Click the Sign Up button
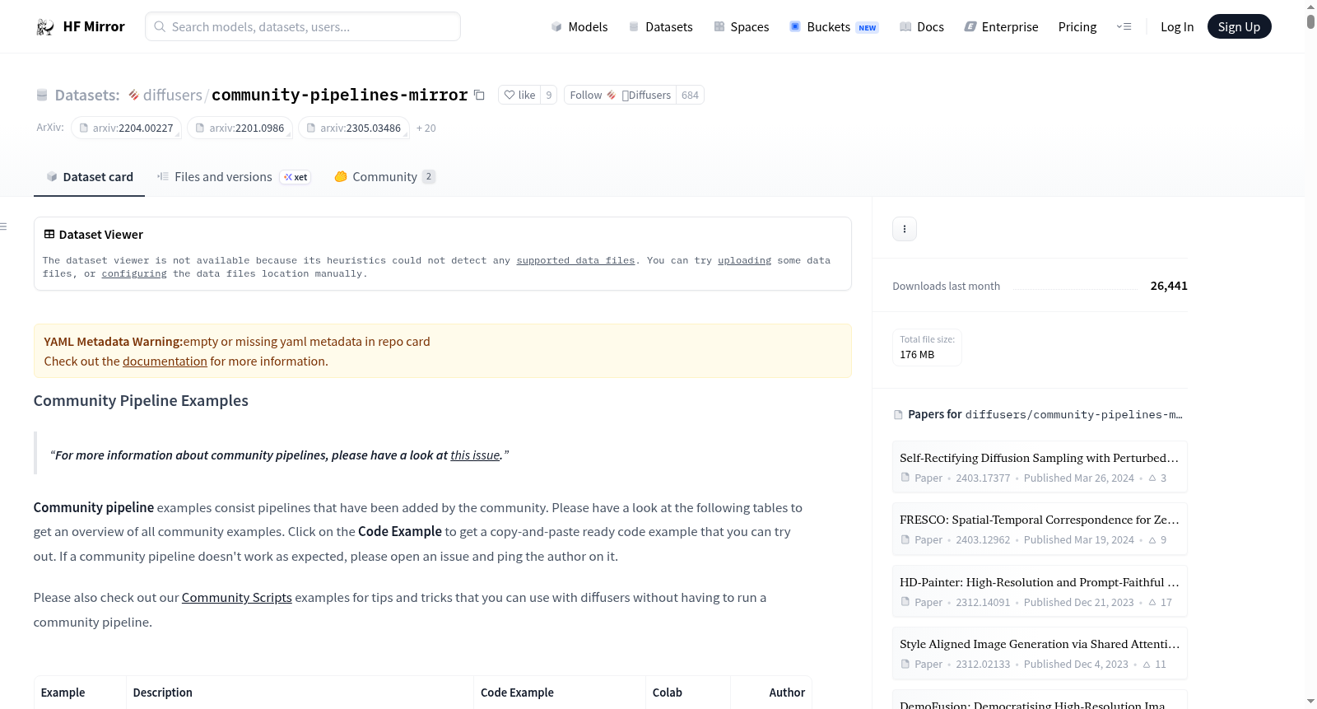 pyautogui.click(x=1239, y=27)
